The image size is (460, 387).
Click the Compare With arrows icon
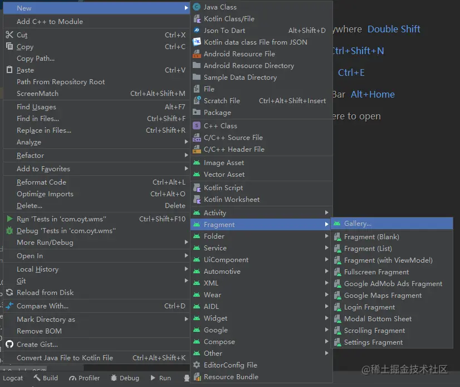point(9,306)
